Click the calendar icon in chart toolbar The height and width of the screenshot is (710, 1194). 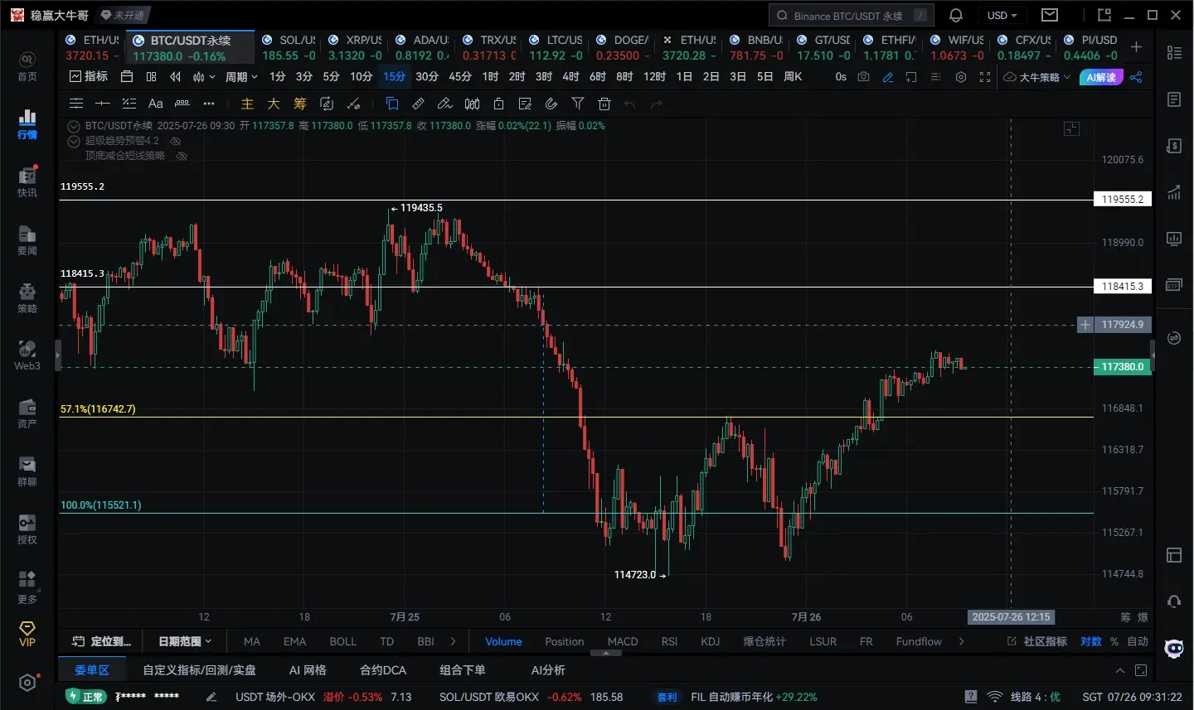pyautogui.click(x=127, y=76)
